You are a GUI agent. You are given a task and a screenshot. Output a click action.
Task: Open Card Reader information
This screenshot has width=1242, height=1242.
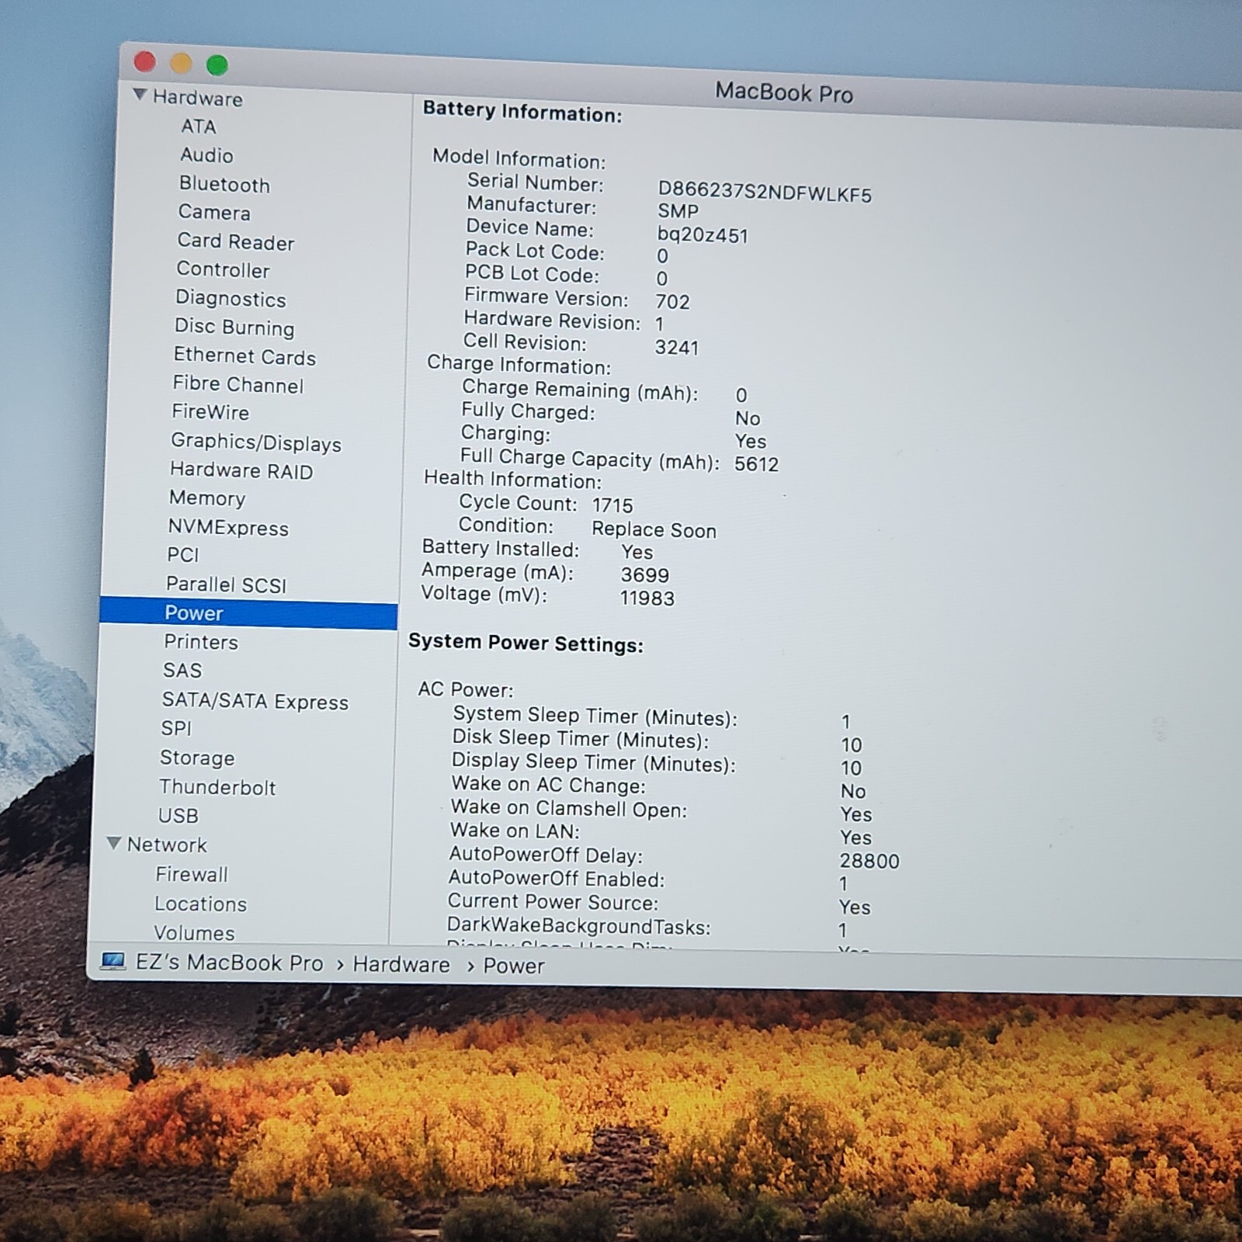(x=235, y=241)
